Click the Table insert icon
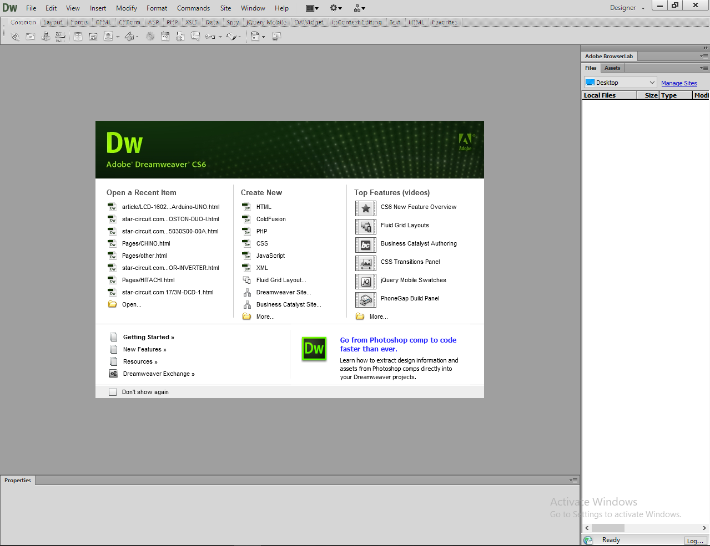Viewport: 710px width, 546px height. click(x=78, y=37)
